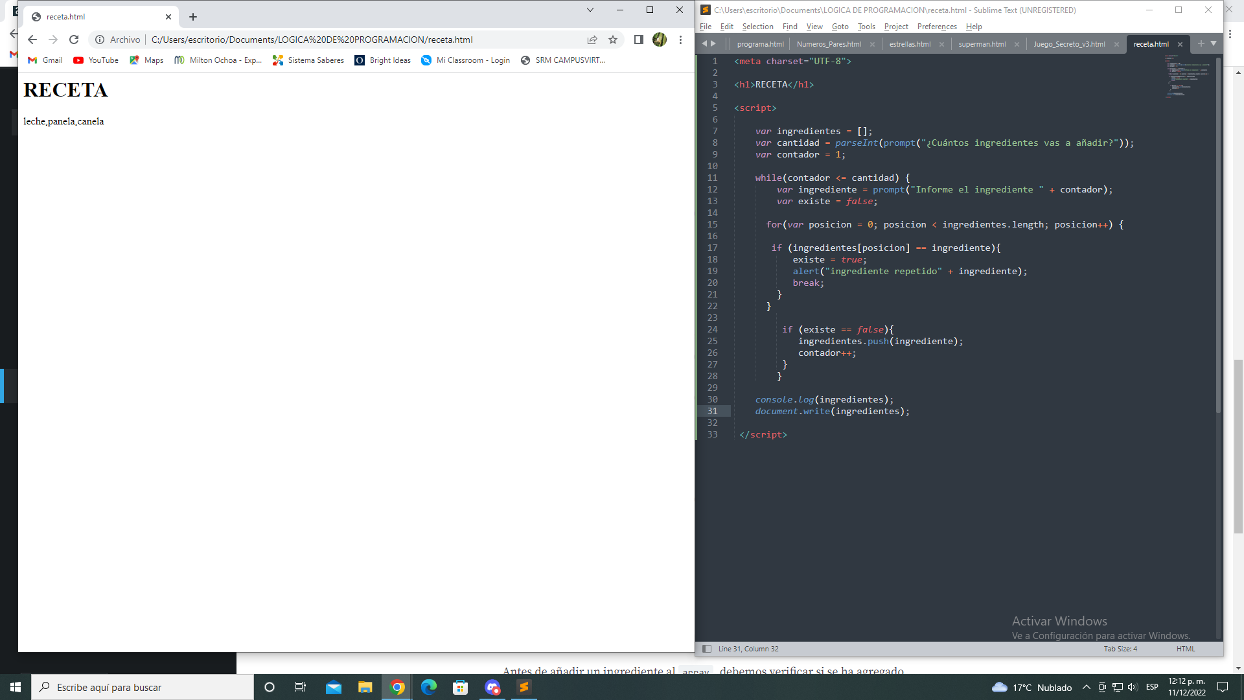The width and height of the screenshot is (1244, 700).
Task: Open Microsoft Store on taskbar
Action: click(461, 687)
